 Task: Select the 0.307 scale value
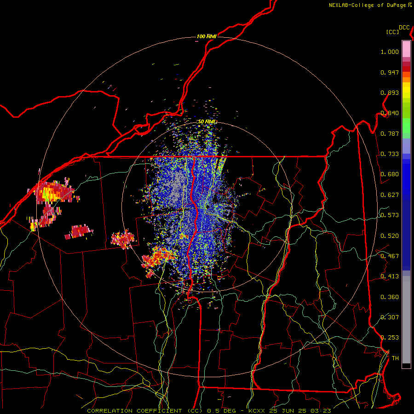[390, 317]
